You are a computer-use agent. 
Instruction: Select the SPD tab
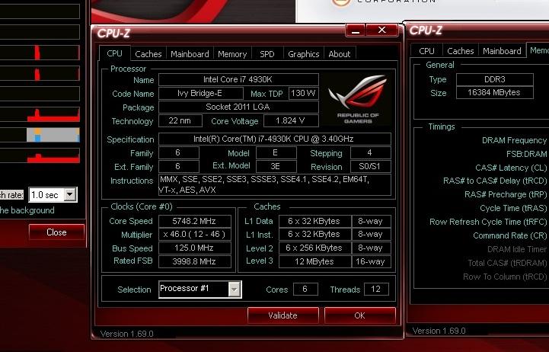coord(267,54)
